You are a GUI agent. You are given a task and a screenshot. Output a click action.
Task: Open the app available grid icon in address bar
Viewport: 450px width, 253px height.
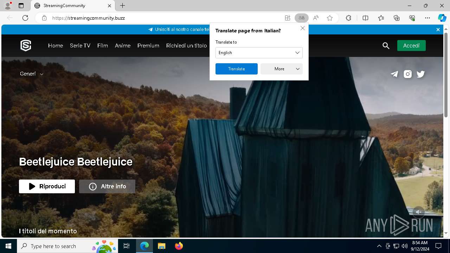click(x=288, y=18)
